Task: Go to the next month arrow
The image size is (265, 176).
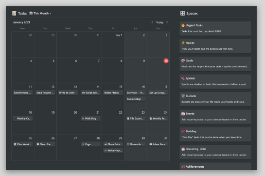Action: click(x=167, y=22)
